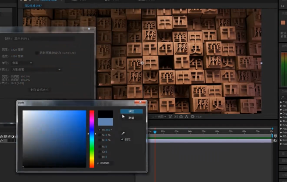Screen dimensions: 287x182
Task: Click the adjustment layer switch icon
Action: click(x=13, y=137)
